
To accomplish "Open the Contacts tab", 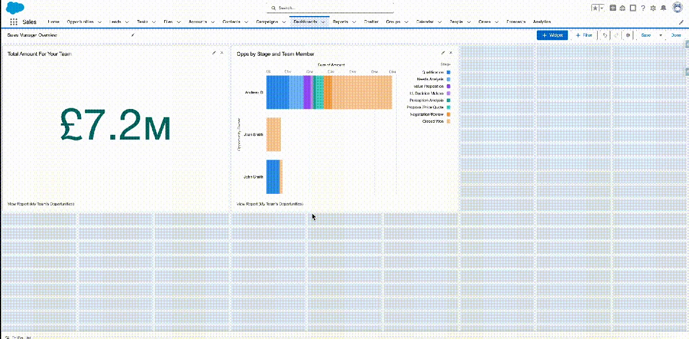I will click(231, 22).
